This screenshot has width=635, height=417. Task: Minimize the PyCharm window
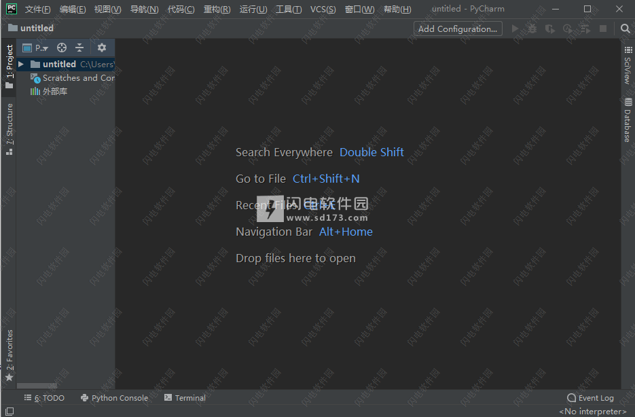coord(556,9)
